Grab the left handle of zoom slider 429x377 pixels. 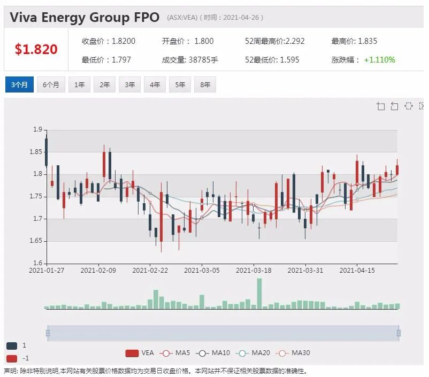pyautogui.click(x=48, y=333)
